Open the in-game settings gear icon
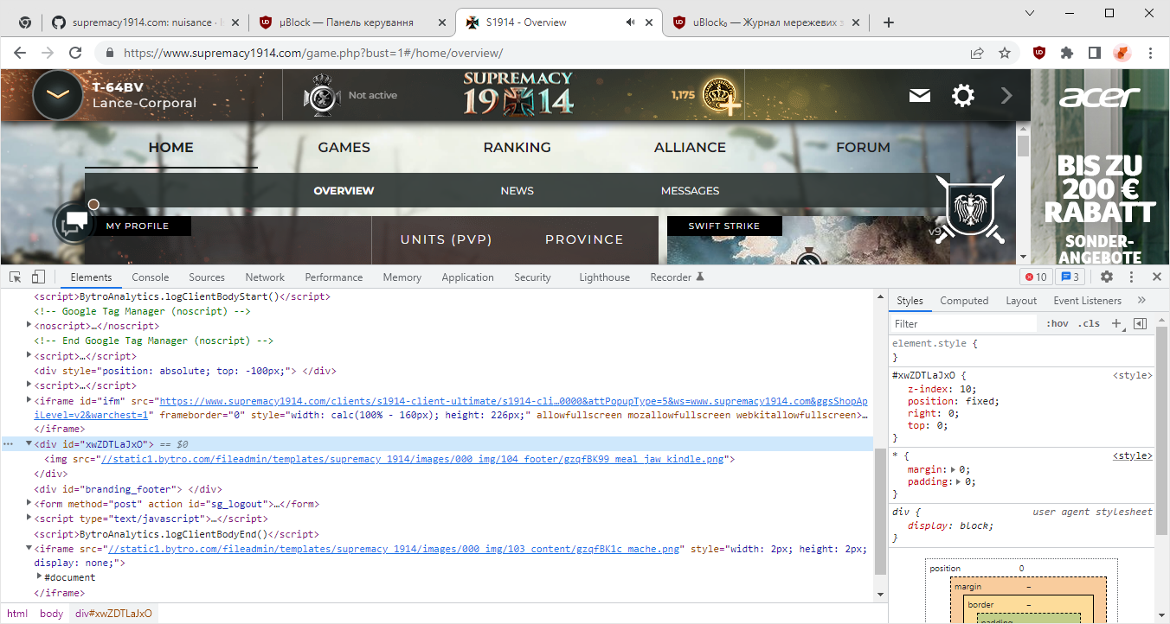Image resolution: width=1170 pixels, height=624 pixels. (962, 95)
